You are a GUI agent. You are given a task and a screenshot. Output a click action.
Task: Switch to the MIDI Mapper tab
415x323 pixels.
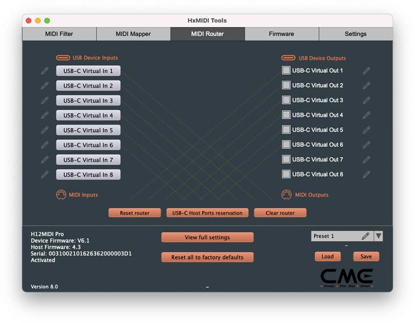[x=133, y=34]
